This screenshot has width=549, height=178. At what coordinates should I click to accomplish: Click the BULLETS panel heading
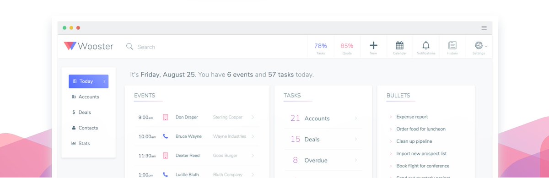point(398,96)
